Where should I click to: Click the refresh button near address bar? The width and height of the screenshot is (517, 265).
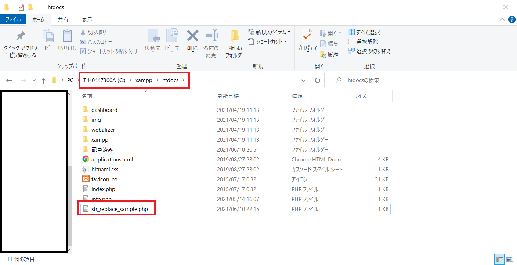[x=317, y=80]
